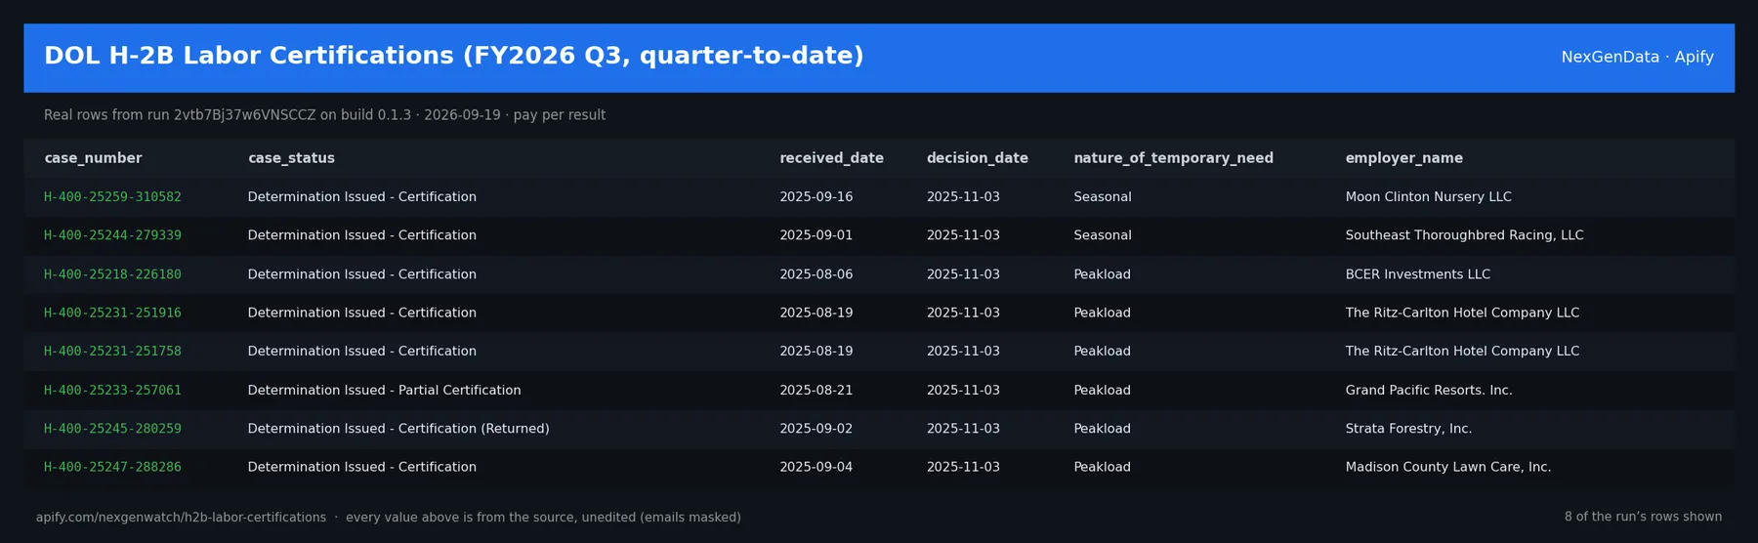Click received date 2025-09-16

[816, 197]
